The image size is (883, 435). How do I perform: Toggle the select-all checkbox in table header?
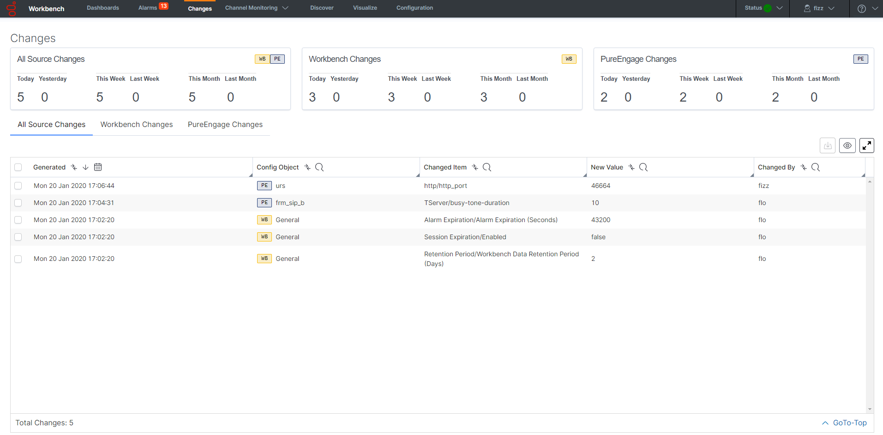18,167
